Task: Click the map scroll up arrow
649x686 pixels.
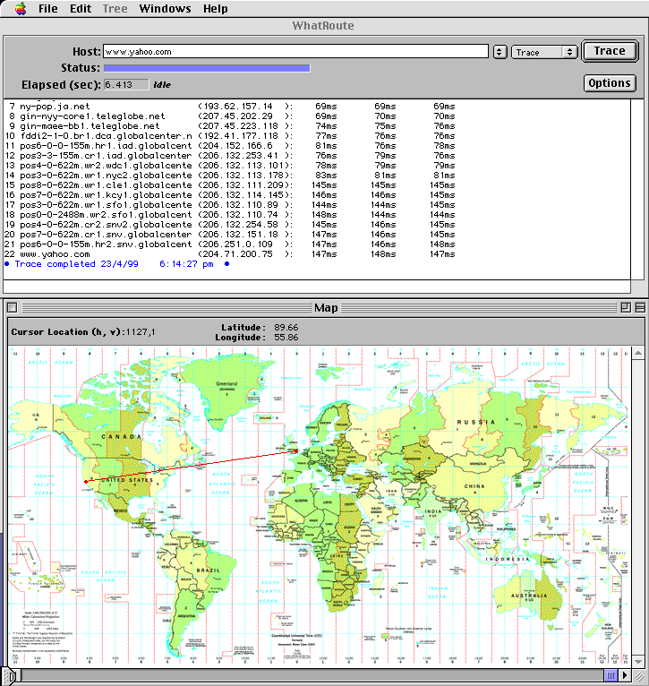Action: tap(638, 353)
